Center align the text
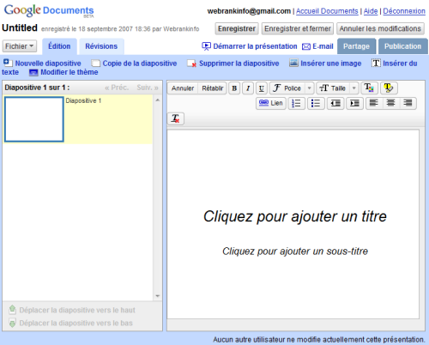Image resolution: width=429 pixels, height=345 pixels. pyautogui.click(x=390, y=103)
